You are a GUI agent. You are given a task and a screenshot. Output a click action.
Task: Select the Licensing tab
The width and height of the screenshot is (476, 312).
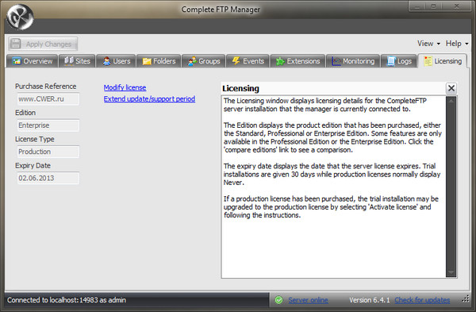point(443,61)
